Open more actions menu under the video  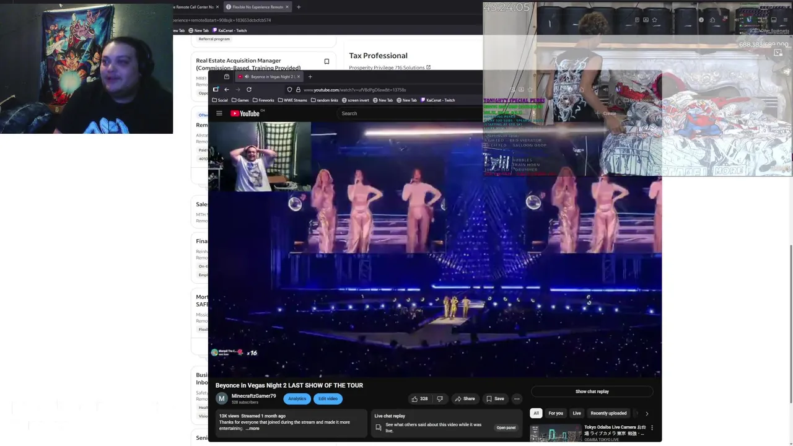click(517, 399)
